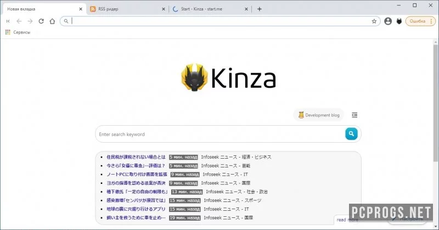
Task: Open the list menu icon beside Development blog
Action: [354, 115]
